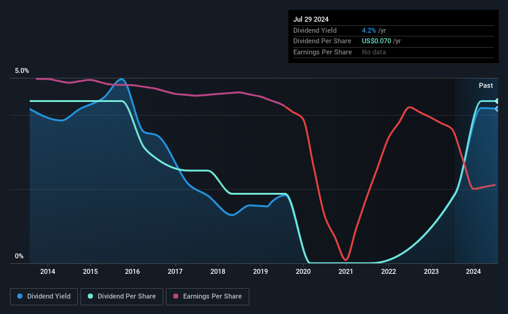Click the pink Earnings Per Share legend dot
Image resolution: width=508 pixels, height=314 pixels.
tap(176, 296)
